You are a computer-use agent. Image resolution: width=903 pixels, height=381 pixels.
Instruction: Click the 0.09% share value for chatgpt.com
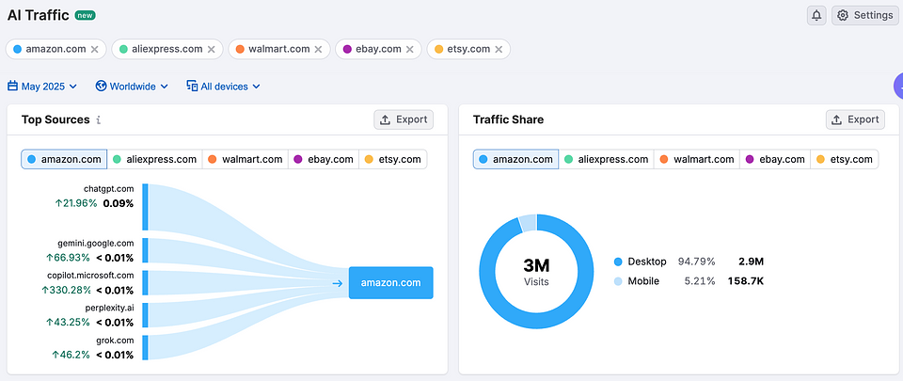tap(119, 203)
